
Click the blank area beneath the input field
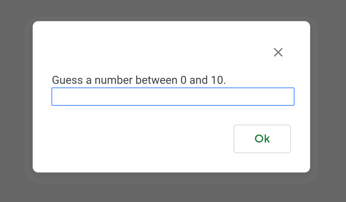coord(141,115)
